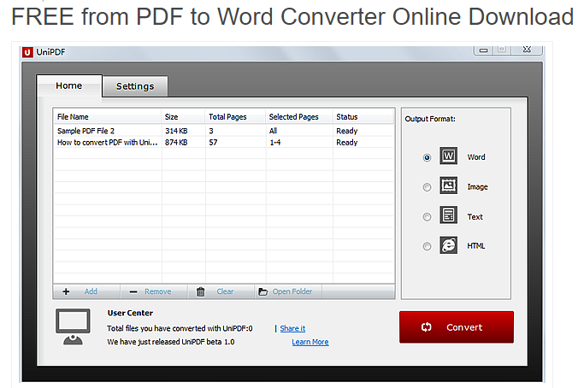
Task: Switch to the Home tab
Action: pos(69,85)
